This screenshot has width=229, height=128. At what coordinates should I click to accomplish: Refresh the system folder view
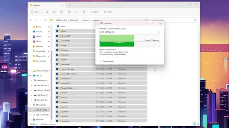coord(146,20)
